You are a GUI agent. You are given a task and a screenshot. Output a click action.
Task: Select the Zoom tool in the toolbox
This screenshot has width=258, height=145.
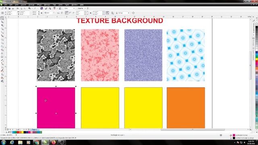pyautogui.click(x=2, y=29)
